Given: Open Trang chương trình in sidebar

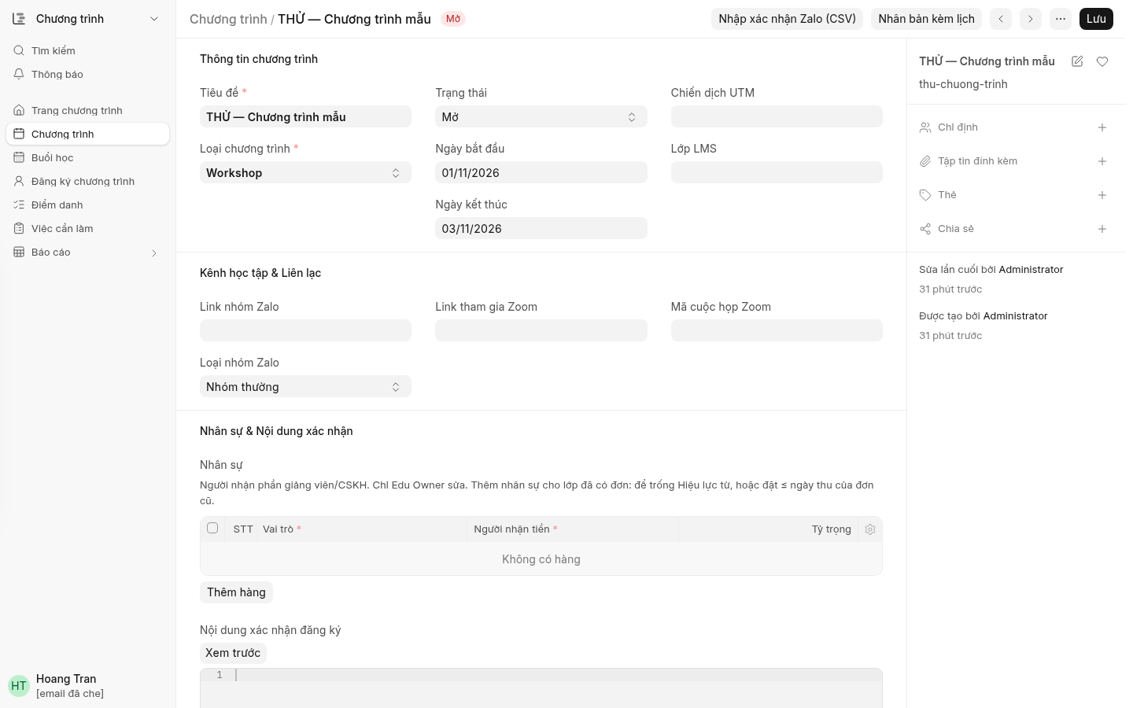Looking at the screenshot, I should pyautogui.click(x=87, y=110).
